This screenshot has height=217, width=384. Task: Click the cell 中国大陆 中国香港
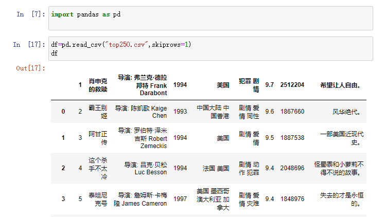(x=213, y=112)
